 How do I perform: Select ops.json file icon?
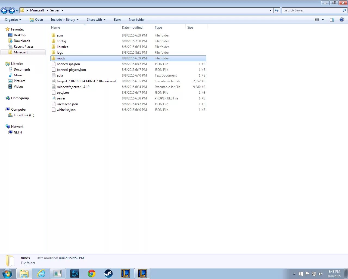click(x=54, y=93)
